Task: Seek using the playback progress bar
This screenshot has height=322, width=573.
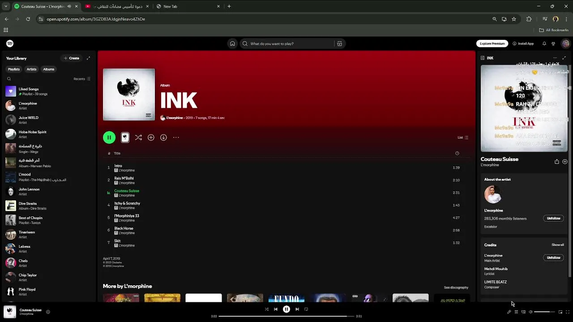Action: click(x=286, y=316)
